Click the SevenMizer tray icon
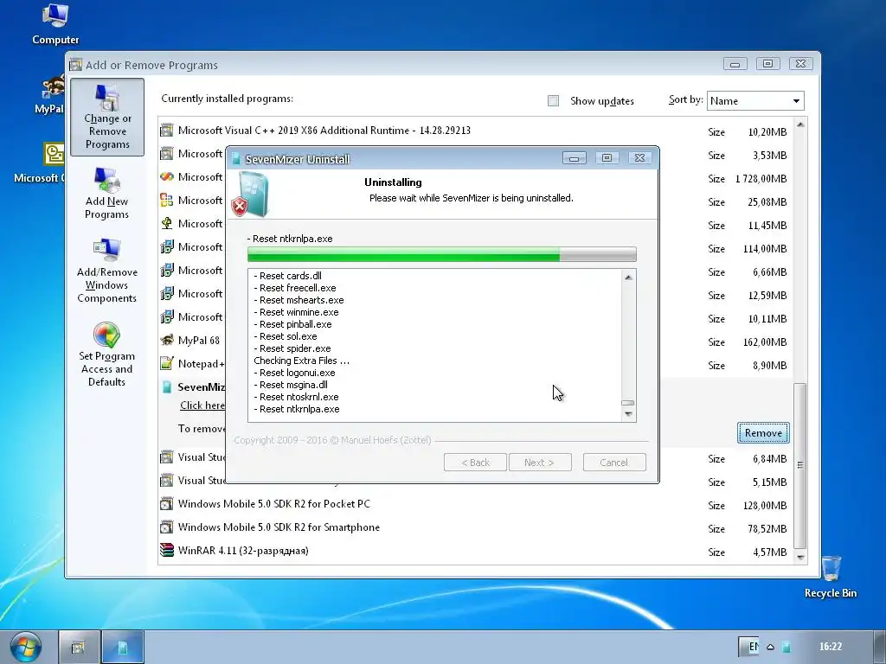Image resolution: width=886 pixels, height=664 pixels. click(786, 647)
